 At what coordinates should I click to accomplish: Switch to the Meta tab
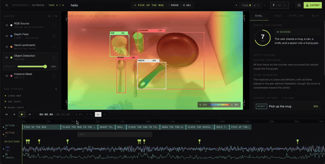[x=315, y=16]
